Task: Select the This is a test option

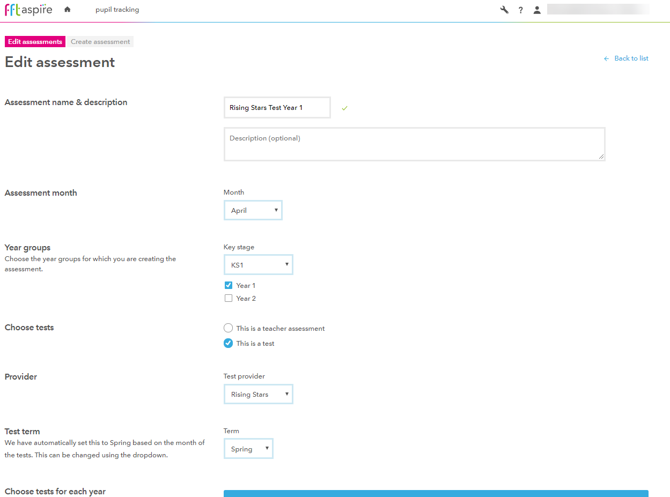Action: click(228, 343)
